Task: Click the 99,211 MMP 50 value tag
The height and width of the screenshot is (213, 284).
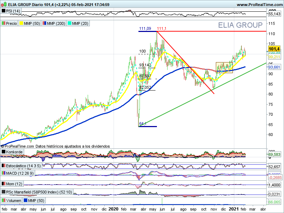Action: [274, 57]
